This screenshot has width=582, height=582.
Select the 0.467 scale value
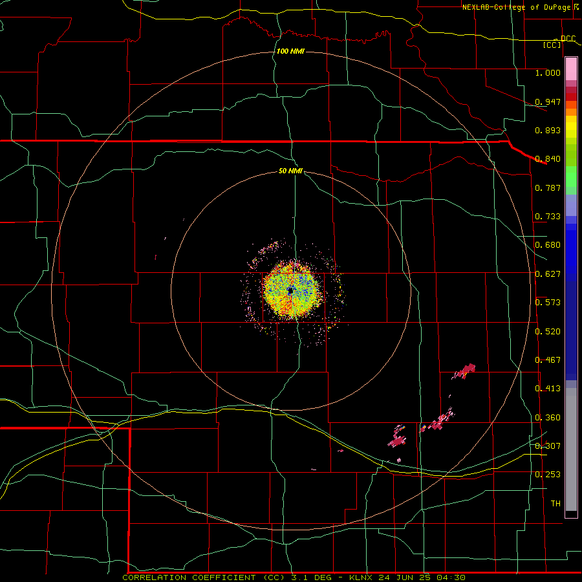[x=548, y=360]
